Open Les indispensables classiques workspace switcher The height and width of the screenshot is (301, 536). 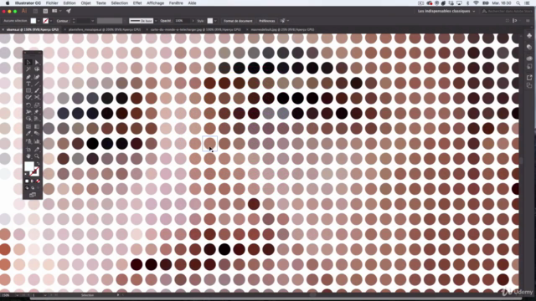pyautogui.click(x=446, y=11)
